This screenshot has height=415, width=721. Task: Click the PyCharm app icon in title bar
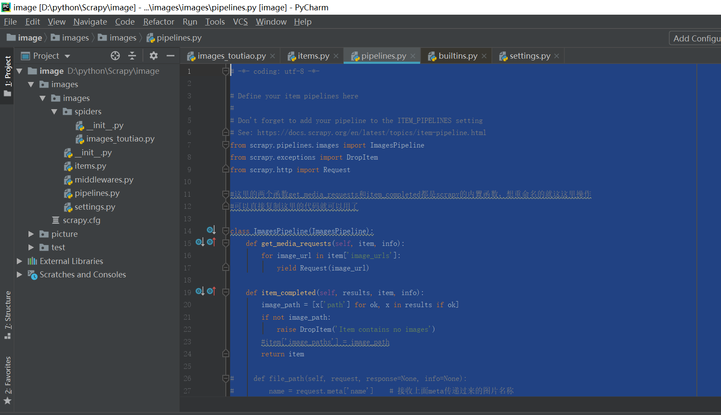[6, 7]
